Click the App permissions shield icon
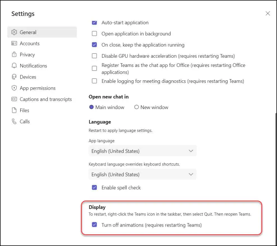 point(14,88)
